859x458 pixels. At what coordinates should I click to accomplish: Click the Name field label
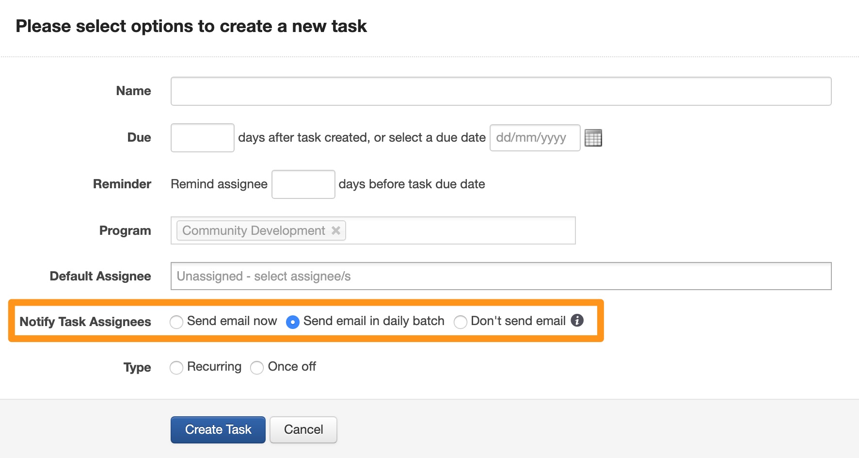(x=133, y=91)
